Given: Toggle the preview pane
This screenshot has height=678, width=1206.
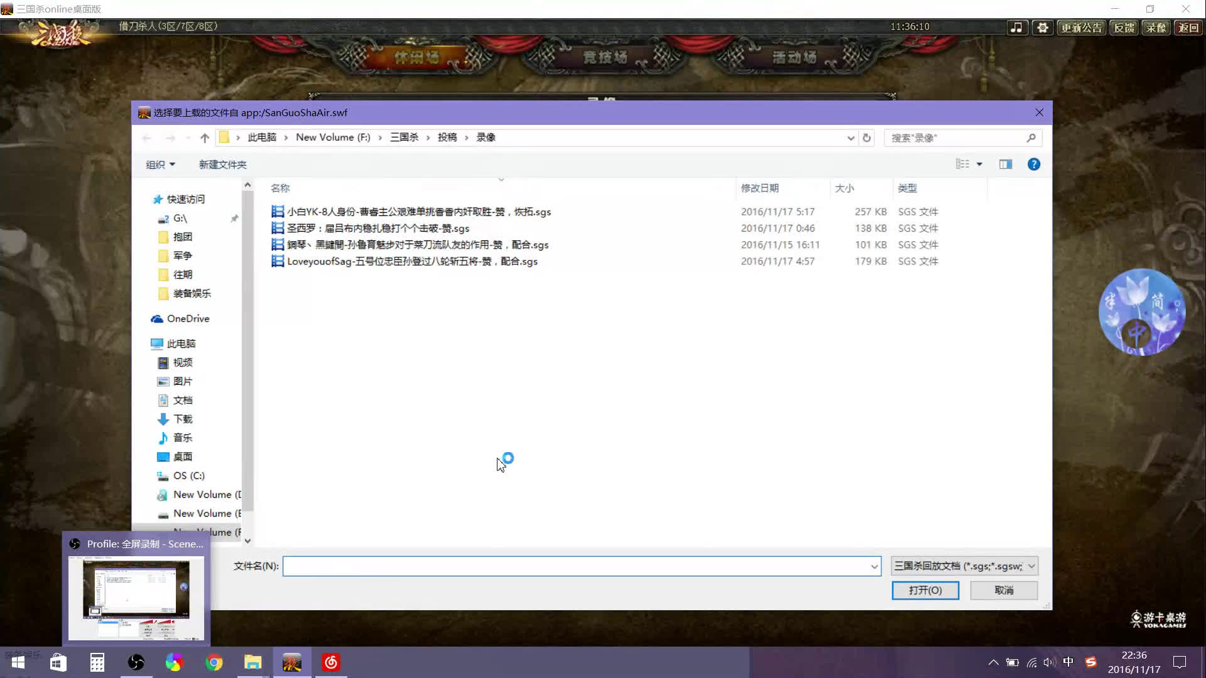Looking at the screenshot, I should [1006, 164].
